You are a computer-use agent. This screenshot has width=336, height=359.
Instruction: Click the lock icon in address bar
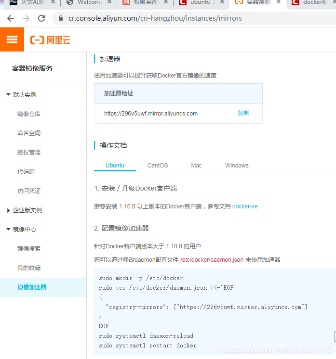(61, 18)
